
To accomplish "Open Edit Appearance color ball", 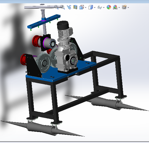I will tap(109, 7).
